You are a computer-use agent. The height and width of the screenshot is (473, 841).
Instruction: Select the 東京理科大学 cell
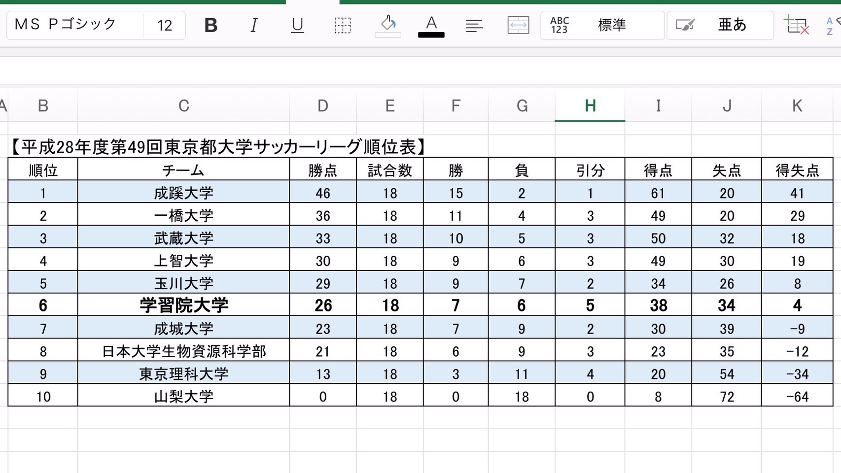pos(183,373)
